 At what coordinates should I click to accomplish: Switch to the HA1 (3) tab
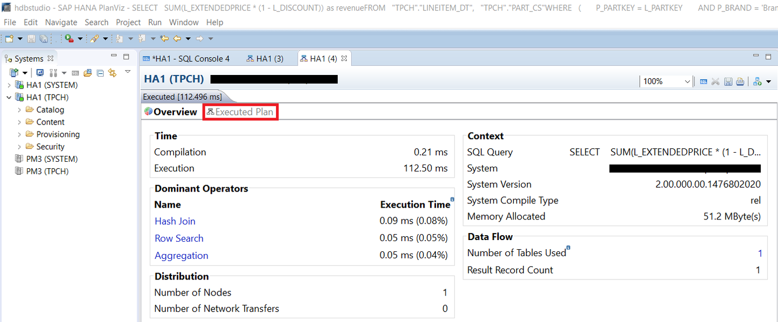[x=265, y=59]
